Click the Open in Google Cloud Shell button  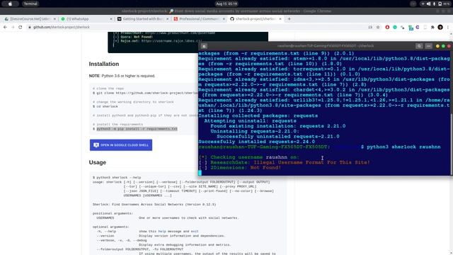[x=121, y=144]
